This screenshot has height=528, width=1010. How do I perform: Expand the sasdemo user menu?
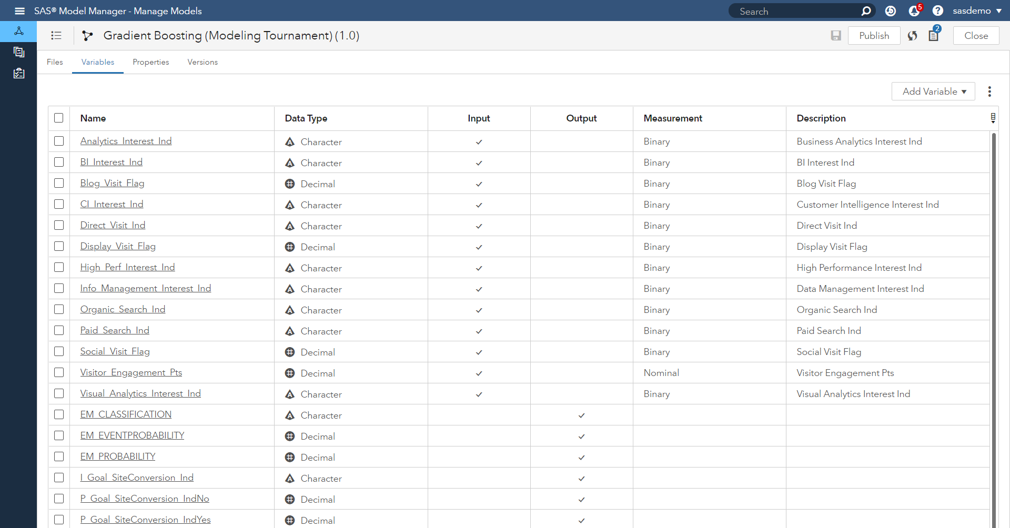[977, 11]
